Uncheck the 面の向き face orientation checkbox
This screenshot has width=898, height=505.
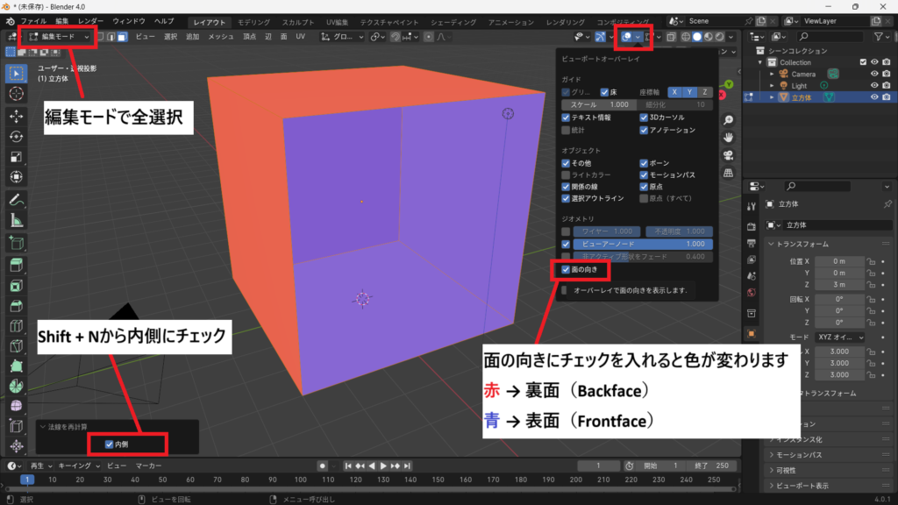(x=566, y=270)
